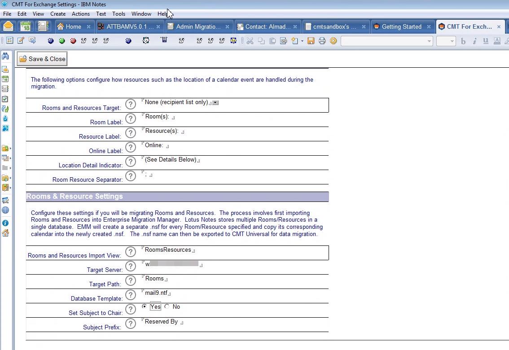This screenshot has height=350, width=509.
Task: Click the blue info icon in the sidebar
Action: tap(5, 223)
